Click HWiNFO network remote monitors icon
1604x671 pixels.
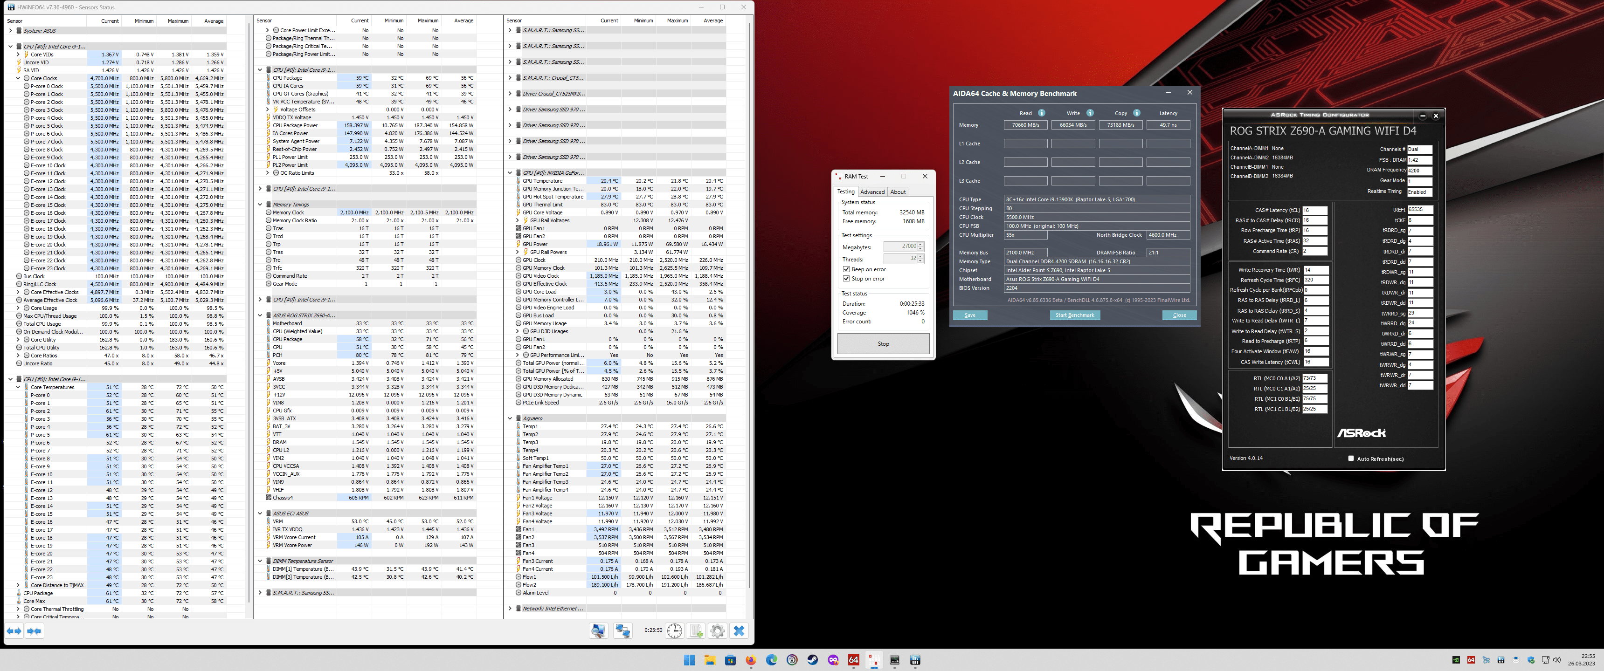coord(622,630)
